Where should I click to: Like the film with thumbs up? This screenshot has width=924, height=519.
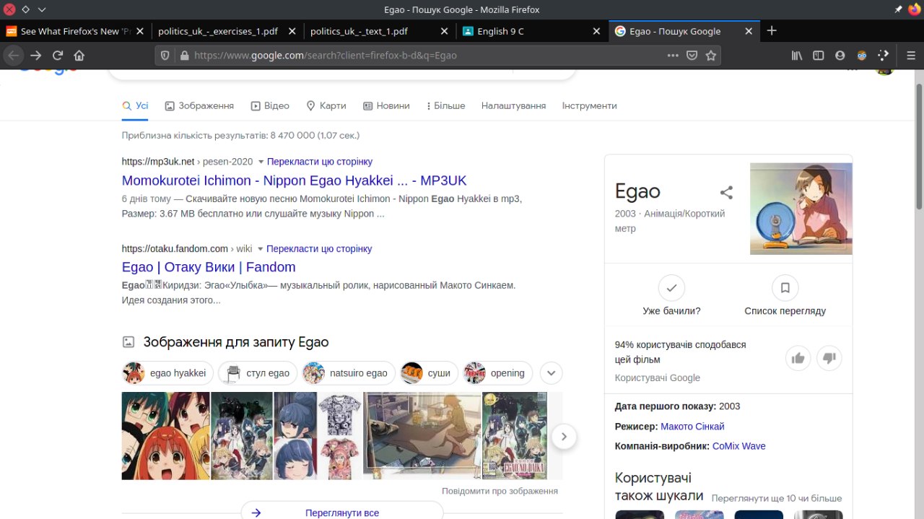[798, 358]
